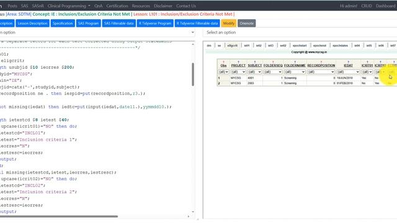397x223 pixels.
Task: Sort the table by the Obs header
Action: tap(223, 66)
